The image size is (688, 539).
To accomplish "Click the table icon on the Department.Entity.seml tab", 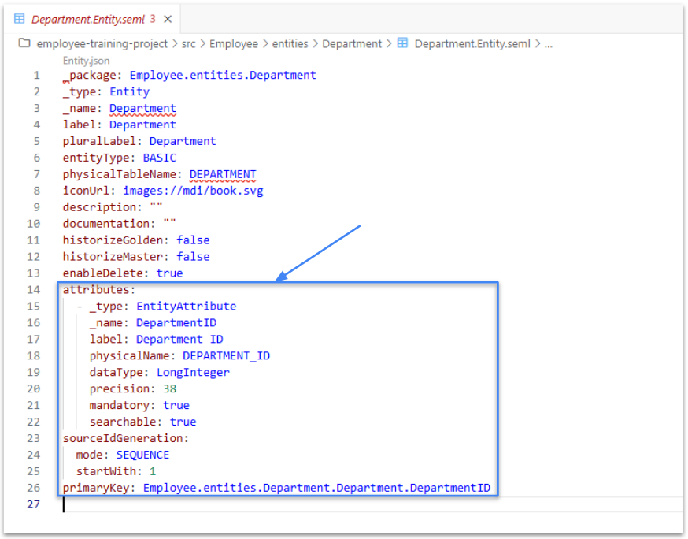I will (20, 19).
